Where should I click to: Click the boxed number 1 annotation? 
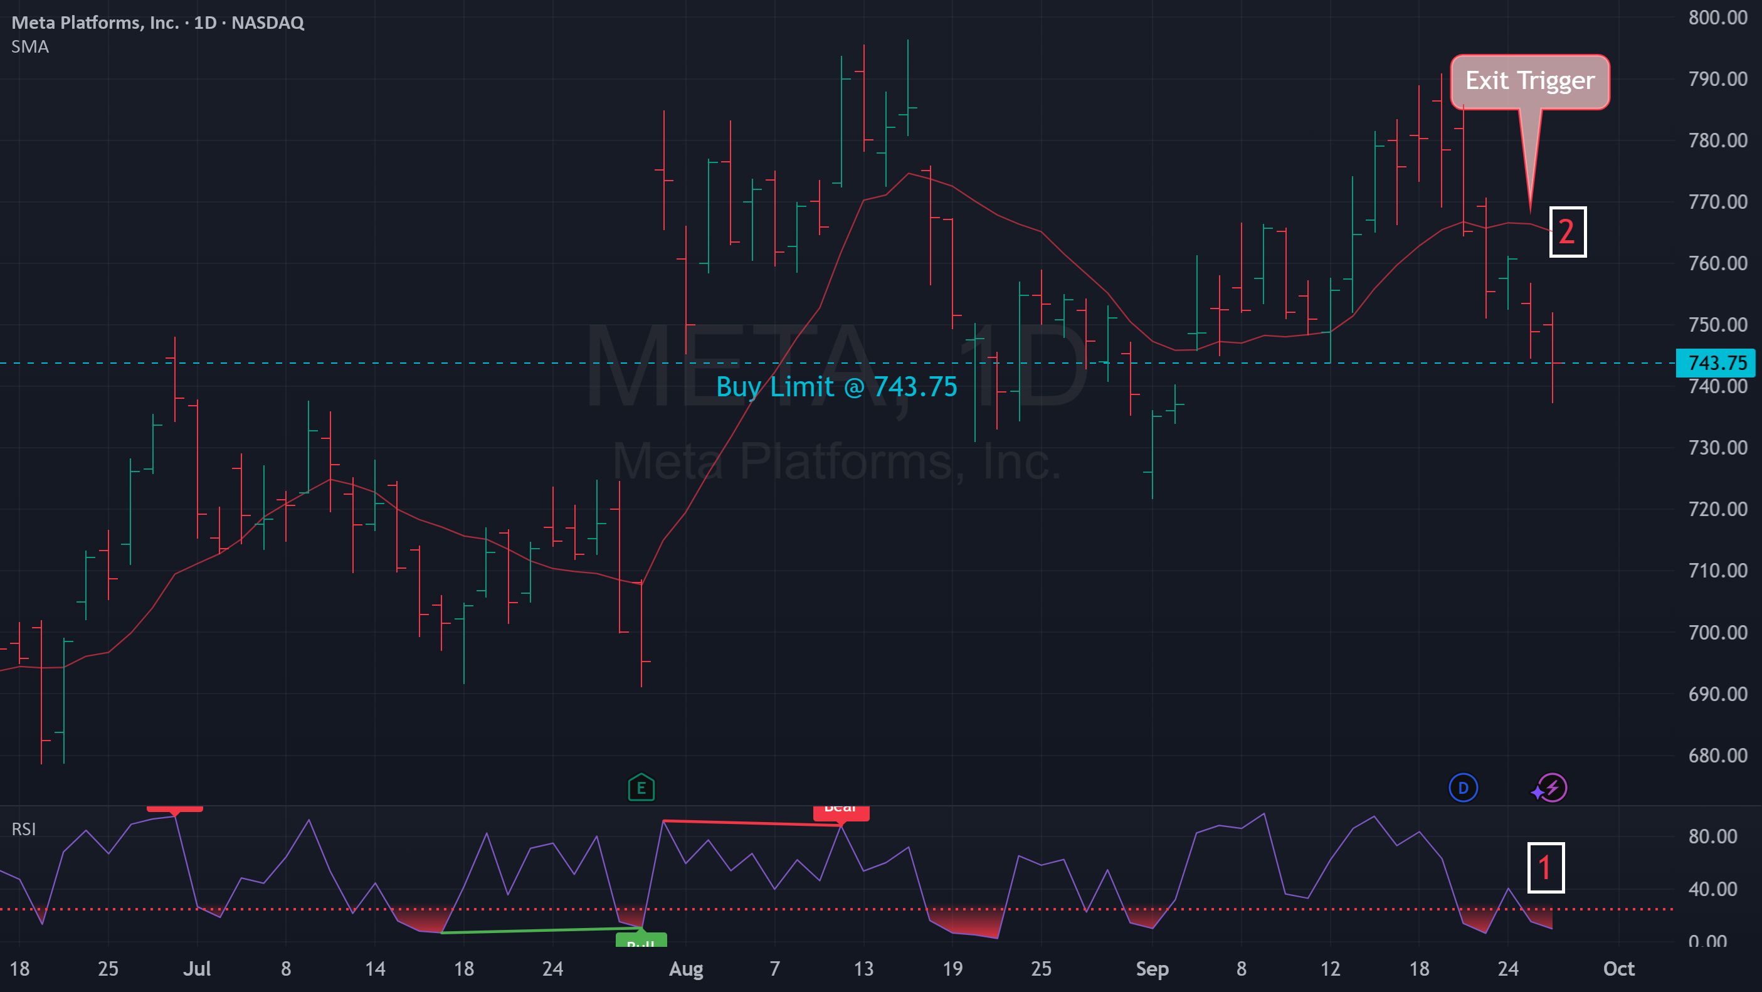[1545, 867]
